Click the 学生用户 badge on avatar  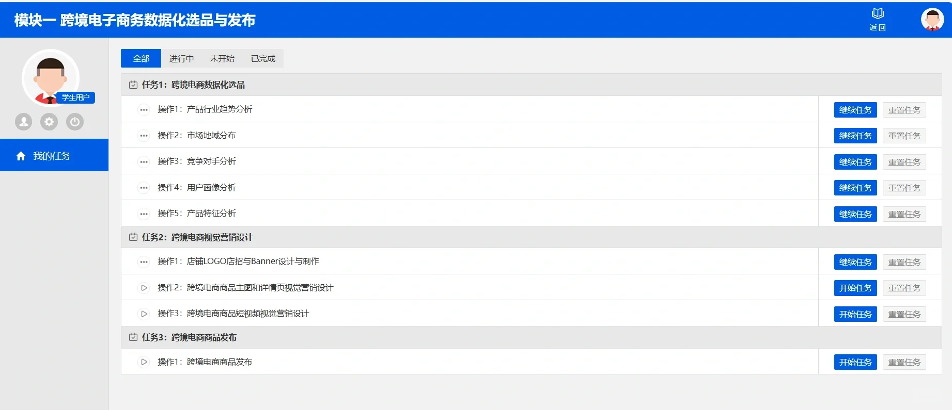75,97
